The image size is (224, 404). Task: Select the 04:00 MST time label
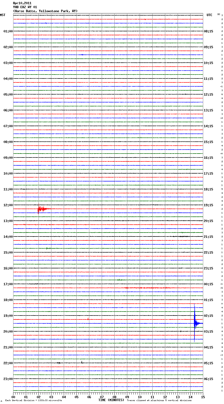[8, 79]
